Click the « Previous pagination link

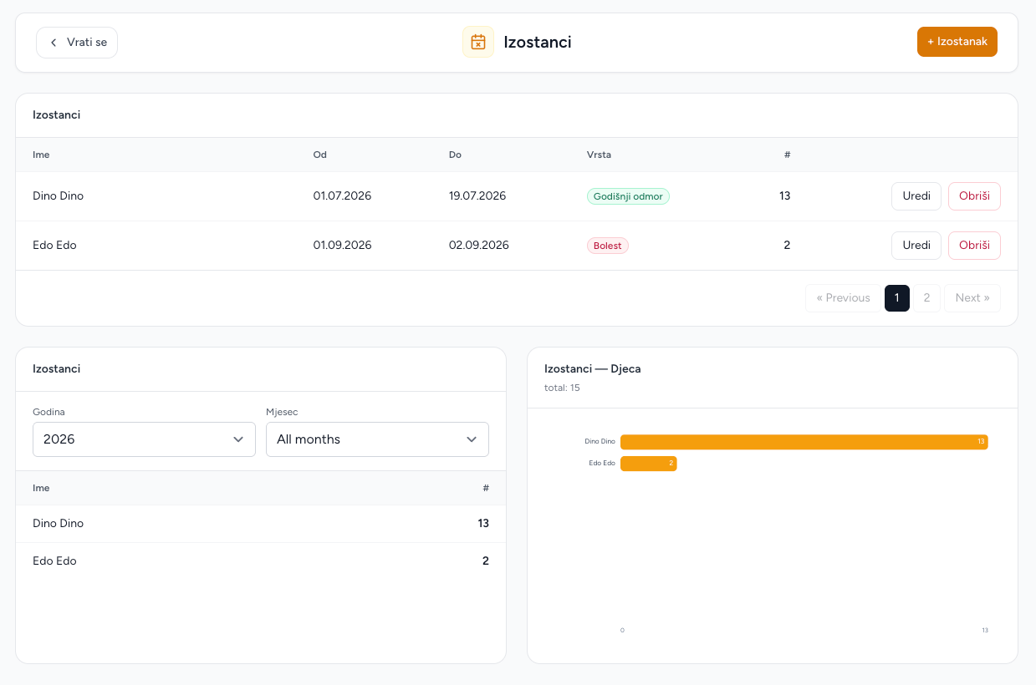(x=843, y=298)
